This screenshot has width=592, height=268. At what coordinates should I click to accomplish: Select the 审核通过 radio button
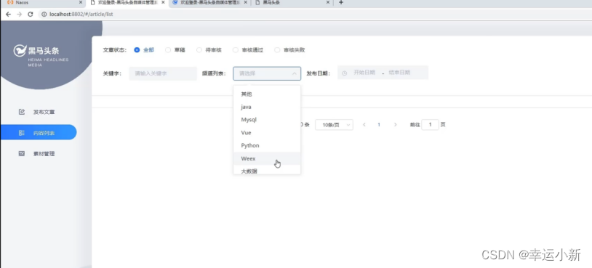coord(235,50)
